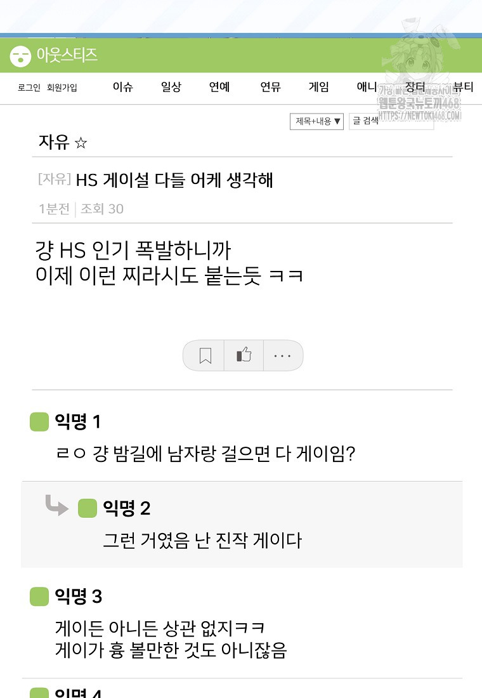This screenshot has height=698, width=482.
Task: Click the 로그인 link
Action: point(29,88)
